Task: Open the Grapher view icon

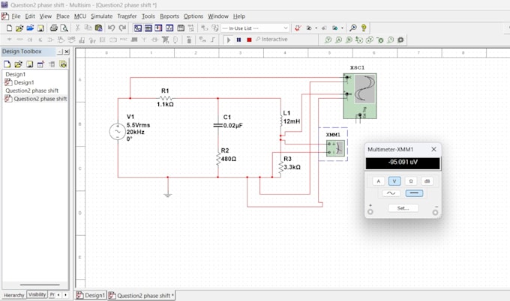Action: click(x=169, y=28)
